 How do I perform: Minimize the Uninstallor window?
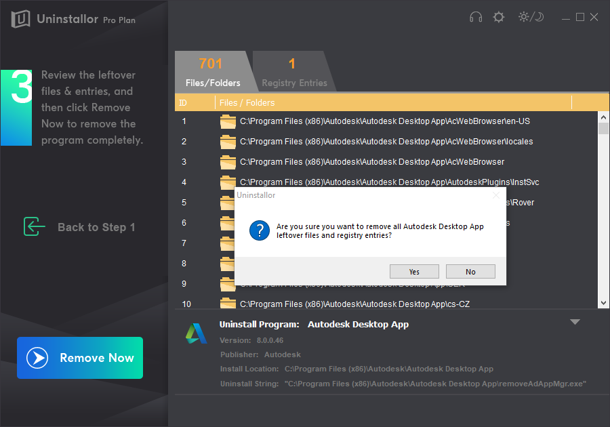pos(566,18)
